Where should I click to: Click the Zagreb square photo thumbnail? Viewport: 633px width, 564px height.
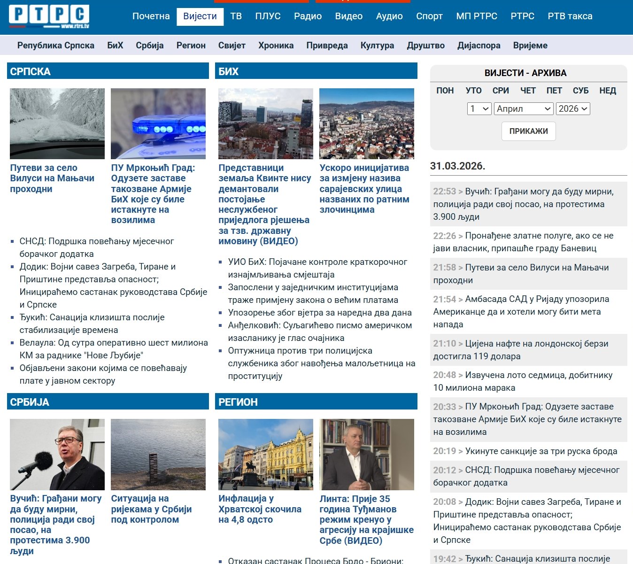tap(266, 454)
